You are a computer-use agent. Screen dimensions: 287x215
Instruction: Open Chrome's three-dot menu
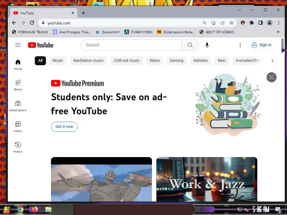pyautogui.click(x=279, y=23)
